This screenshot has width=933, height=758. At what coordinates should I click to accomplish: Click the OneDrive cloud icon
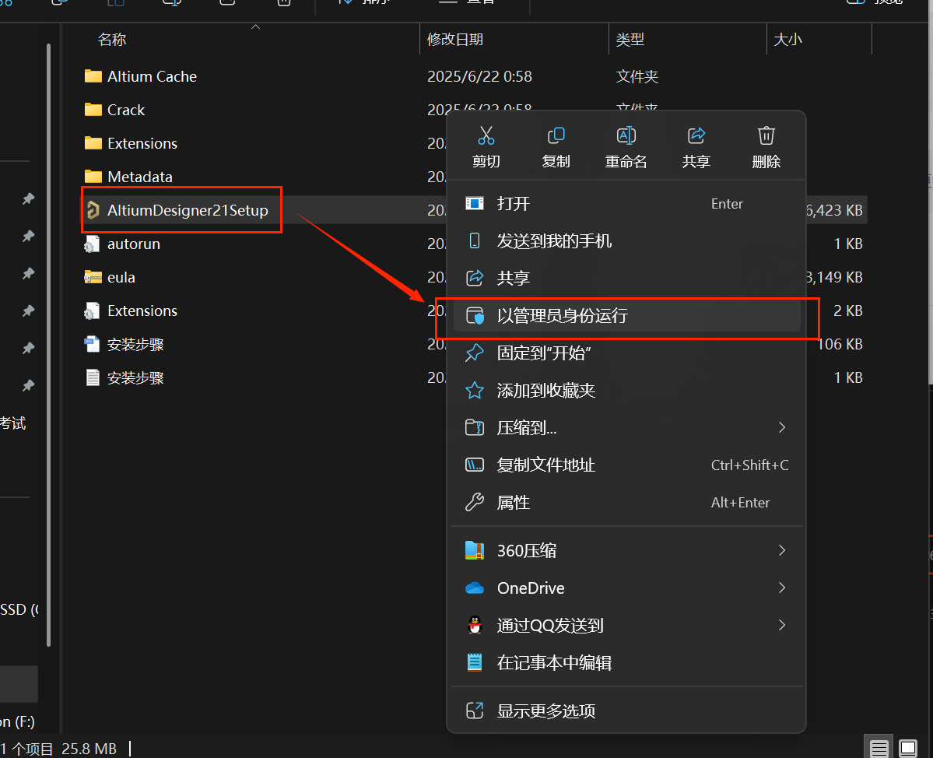pyautogui.click(x=474, y=588)
